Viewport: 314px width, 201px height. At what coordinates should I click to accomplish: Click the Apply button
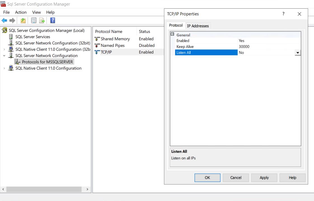coord(264,178)
